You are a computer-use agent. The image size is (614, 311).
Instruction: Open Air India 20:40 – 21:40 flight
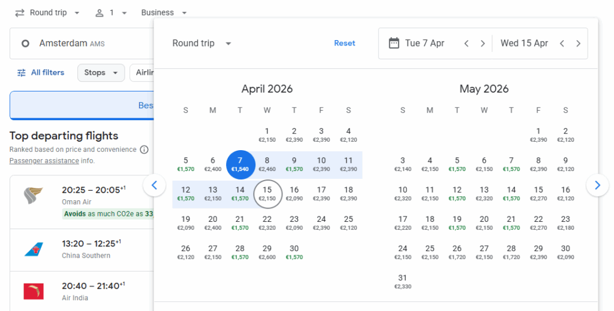pos(82,291)
